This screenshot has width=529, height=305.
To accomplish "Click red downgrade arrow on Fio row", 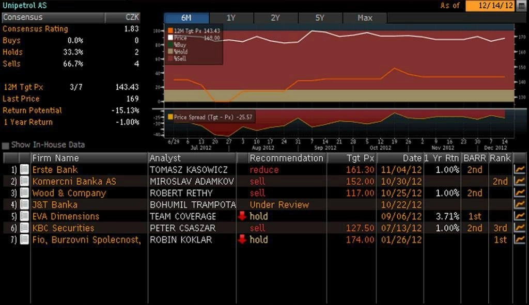I will pyautogui.click(x=242, y=239).
